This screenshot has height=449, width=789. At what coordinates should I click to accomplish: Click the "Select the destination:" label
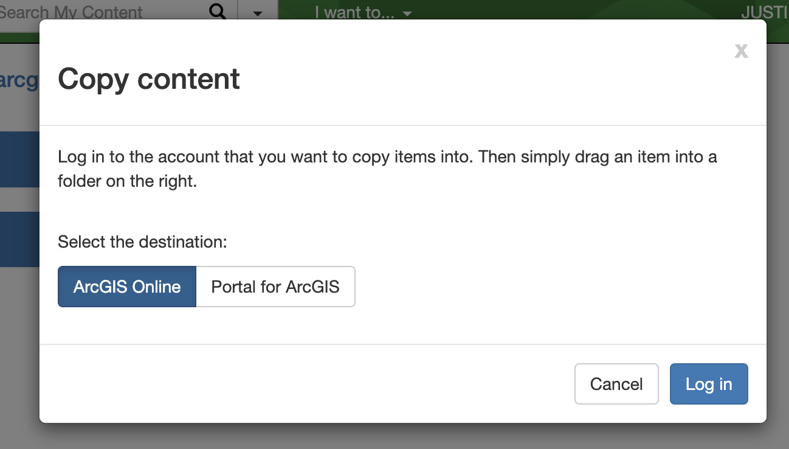(142, 242)
